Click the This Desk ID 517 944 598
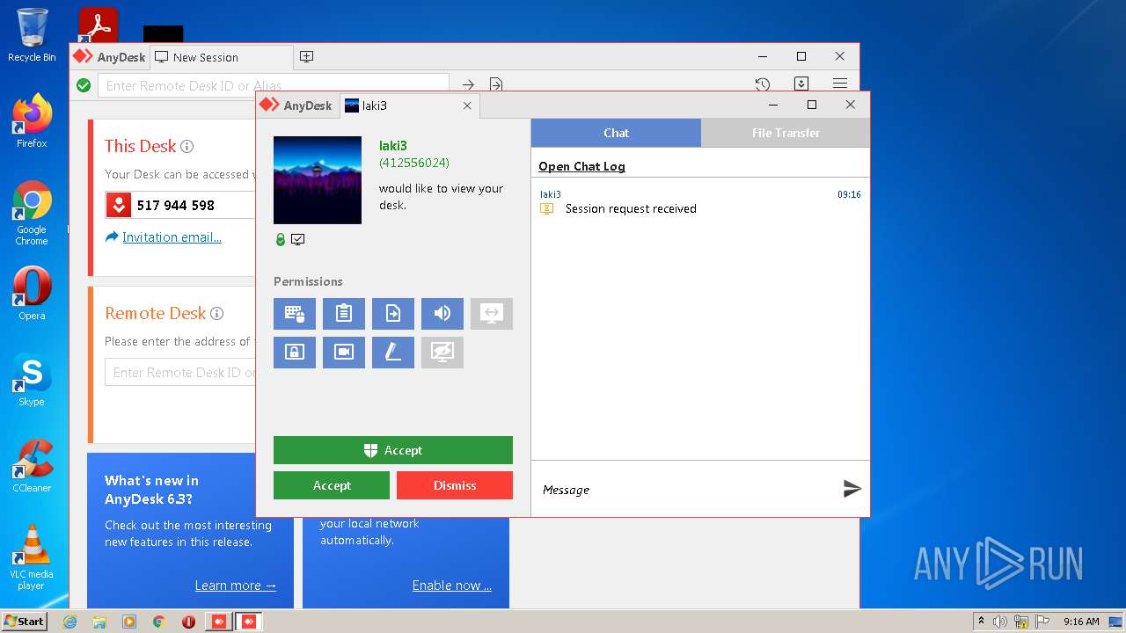Screen dimensions: 1126x633 point(176,205)
